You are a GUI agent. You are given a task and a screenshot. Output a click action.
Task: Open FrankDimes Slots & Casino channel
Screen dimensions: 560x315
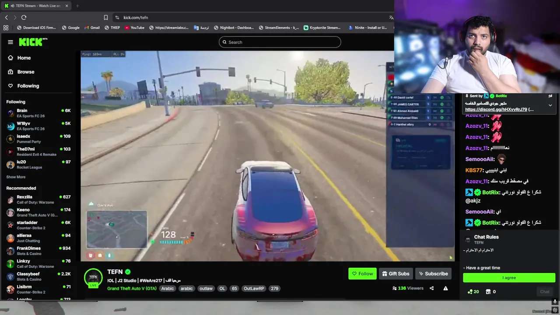(38, 251)
